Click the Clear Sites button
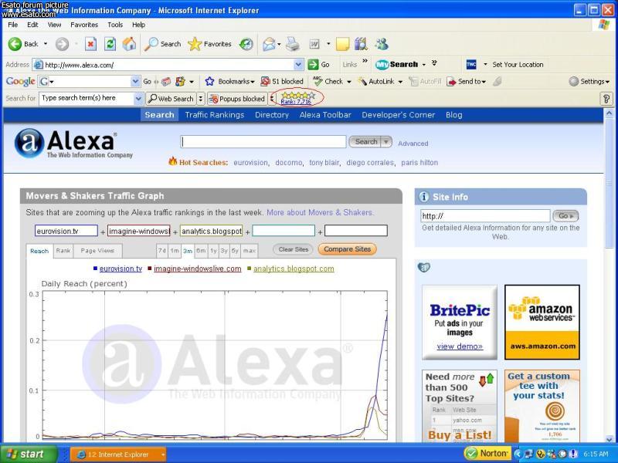Image resolution: width=618 pixels, height=463 pixels. click(294, 249)
